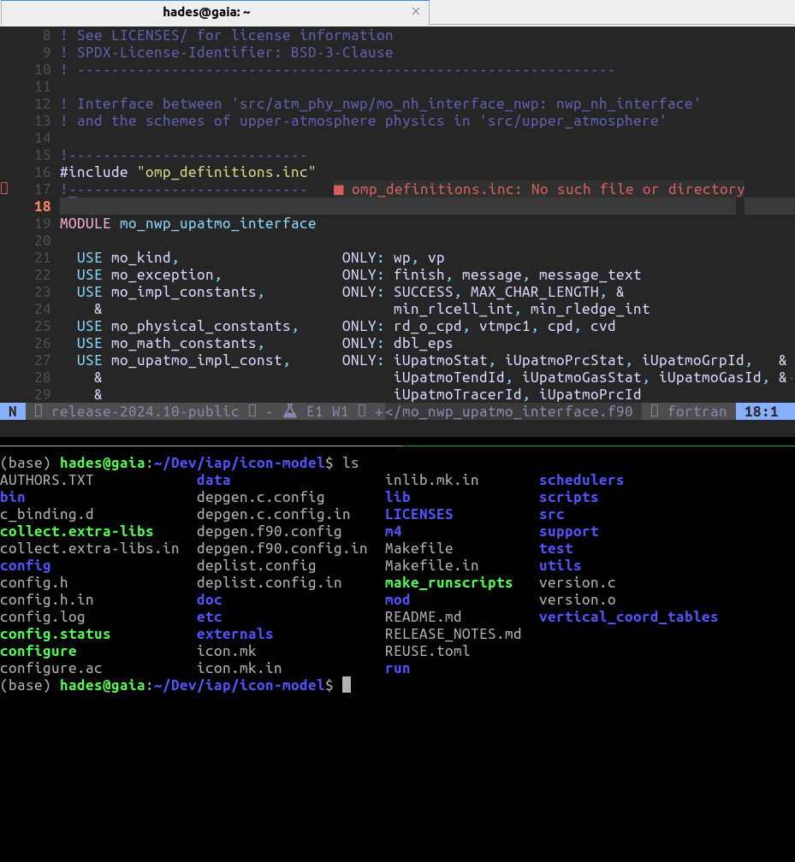Select the hades@gaia: ~ terminal tab
Screen dimensions: 795x862
206,12
